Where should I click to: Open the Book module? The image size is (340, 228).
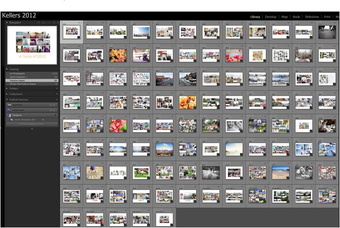[296, 17]
